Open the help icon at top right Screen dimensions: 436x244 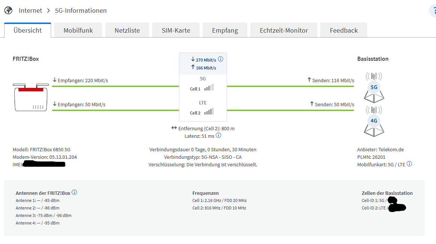tap(433, 11)
